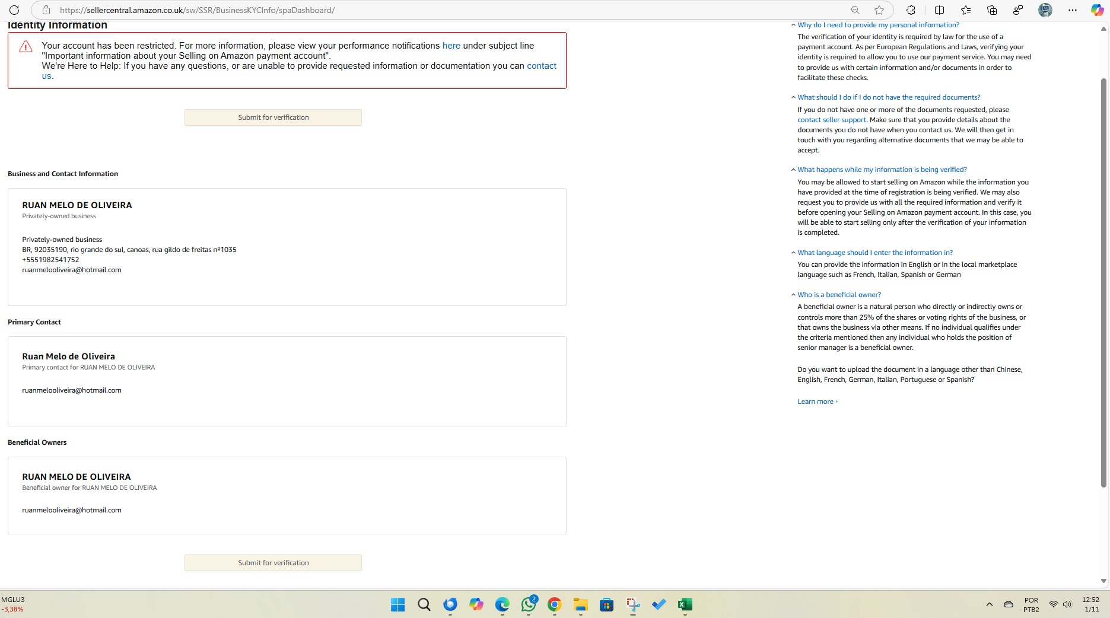View site information padlock icon

pos(46,10)
